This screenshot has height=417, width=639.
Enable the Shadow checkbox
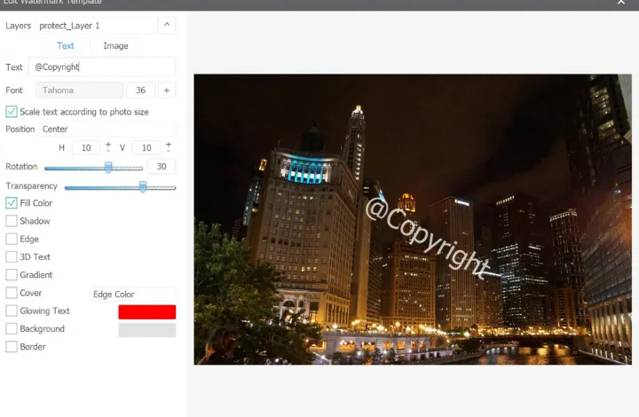(12, 221)
